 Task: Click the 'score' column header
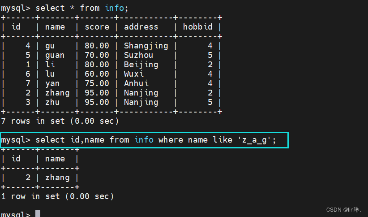click(x=97, y=27)
